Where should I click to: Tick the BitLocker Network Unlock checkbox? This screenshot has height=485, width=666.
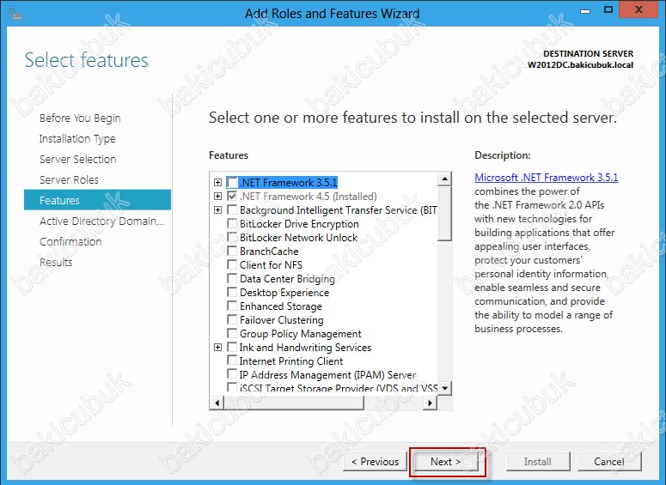point(232,237)
